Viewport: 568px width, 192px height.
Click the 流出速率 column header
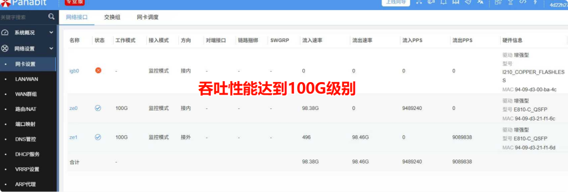[x=362, y=41]
